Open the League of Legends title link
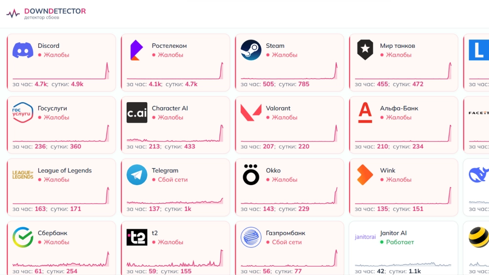Image resolution: width=489 pixels, height=275 pixels. [65, 170]
